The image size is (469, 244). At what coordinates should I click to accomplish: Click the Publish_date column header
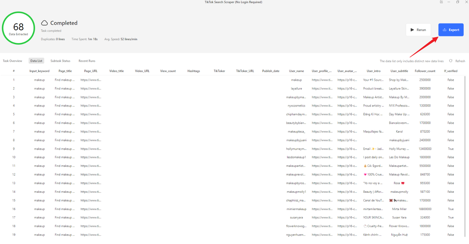271,71
